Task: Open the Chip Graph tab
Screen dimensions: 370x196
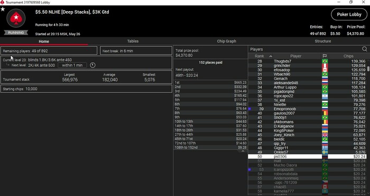Action: (x=226, y=41)
